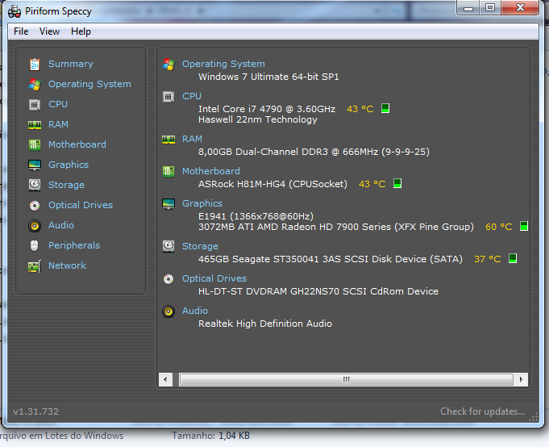Click the Piriform Speccy title bar app icon
The image size is (549, 447).
click(15, 11)
